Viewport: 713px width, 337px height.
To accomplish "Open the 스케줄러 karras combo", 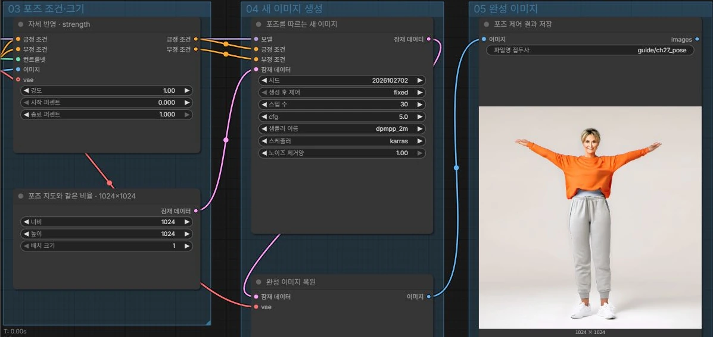I will tap(342, 141).
